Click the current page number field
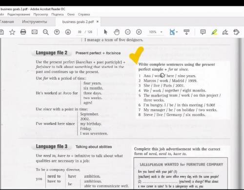The width and height of the screenshot is (244, 190). point(80,32)
